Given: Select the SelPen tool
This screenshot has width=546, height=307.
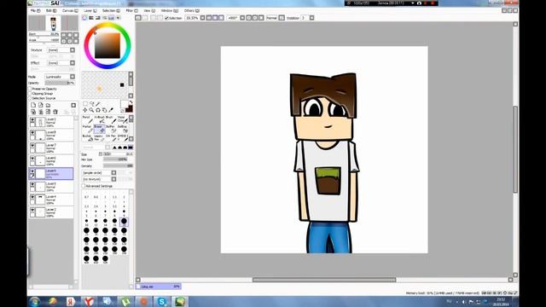Looking at the screenshot, I should point(111,129).
